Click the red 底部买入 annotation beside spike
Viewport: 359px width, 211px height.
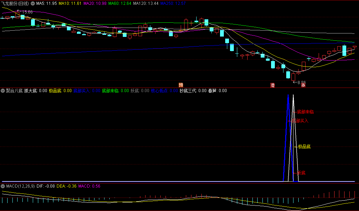click(300, 121)
